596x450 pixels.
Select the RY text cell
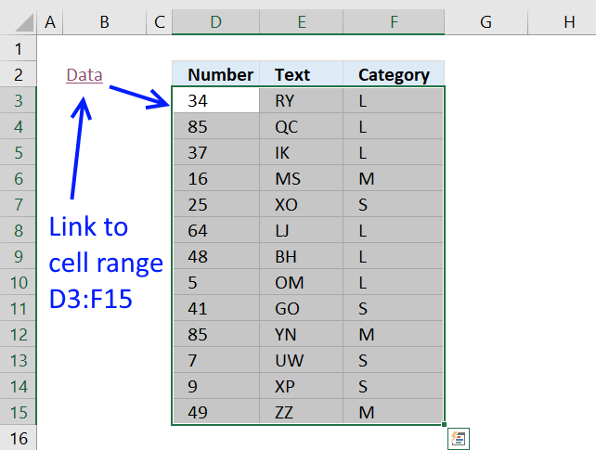(302, 100)
